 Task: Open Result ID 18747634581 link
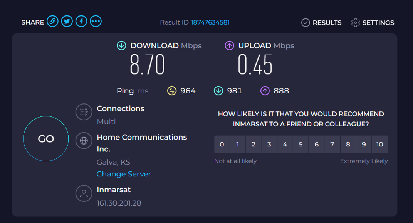tap(210, 22)
